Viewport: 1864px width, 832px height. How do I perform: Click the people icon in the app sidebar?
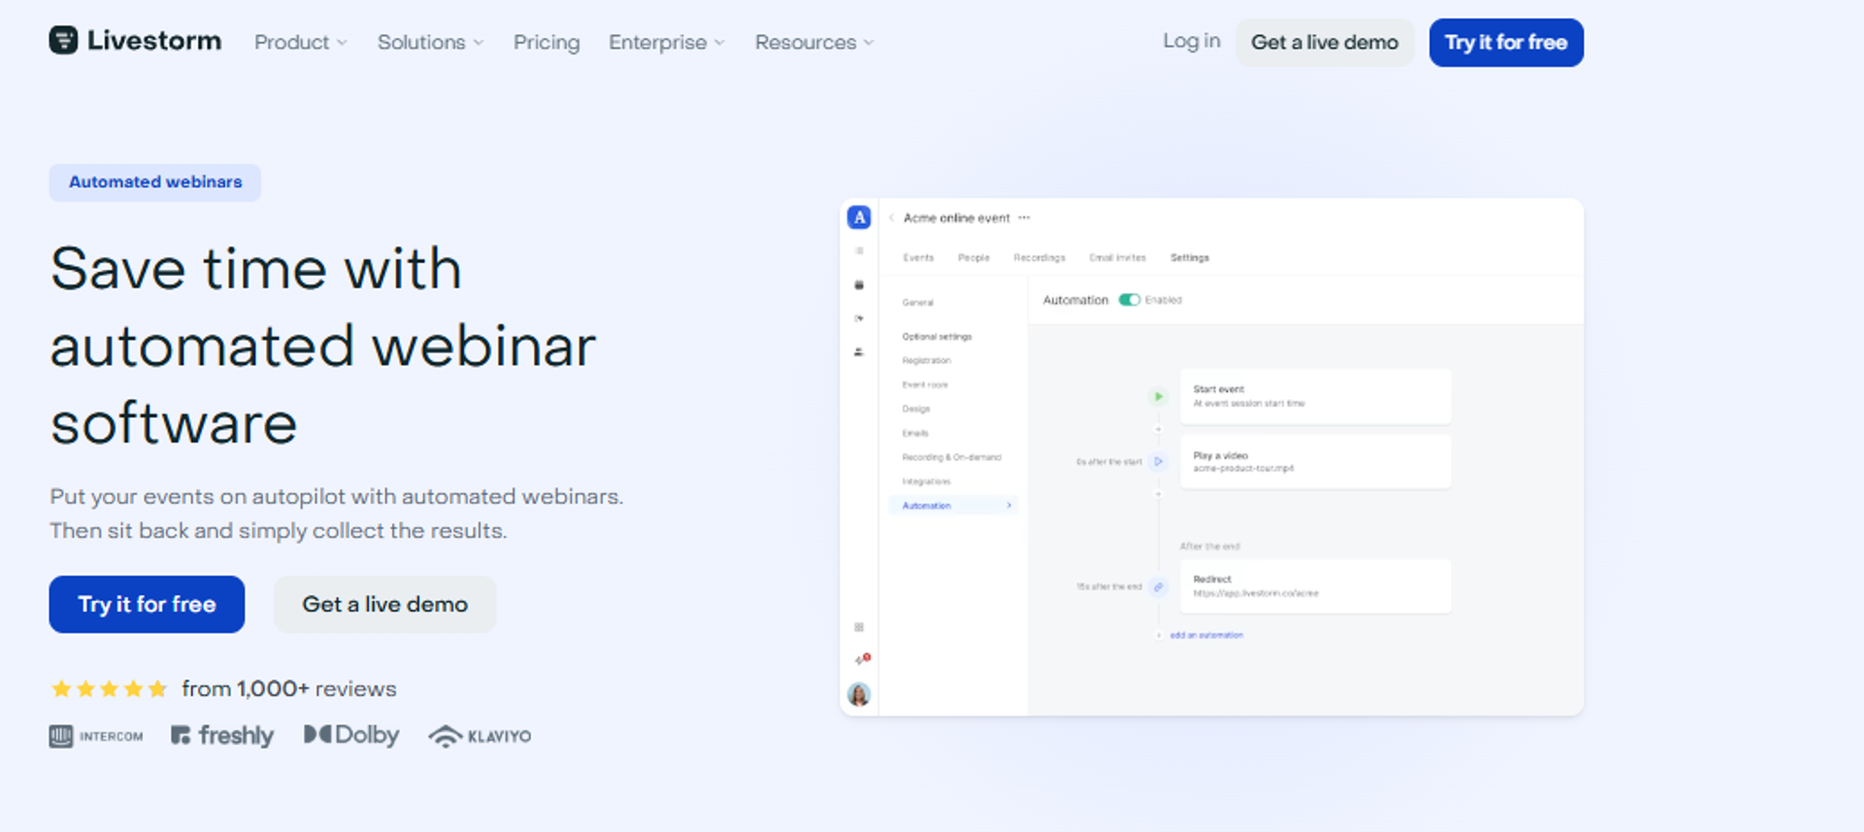[859, 352]
